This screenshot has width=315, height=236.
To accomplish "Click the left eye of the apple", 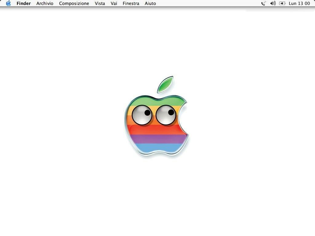I will (142, 115).
